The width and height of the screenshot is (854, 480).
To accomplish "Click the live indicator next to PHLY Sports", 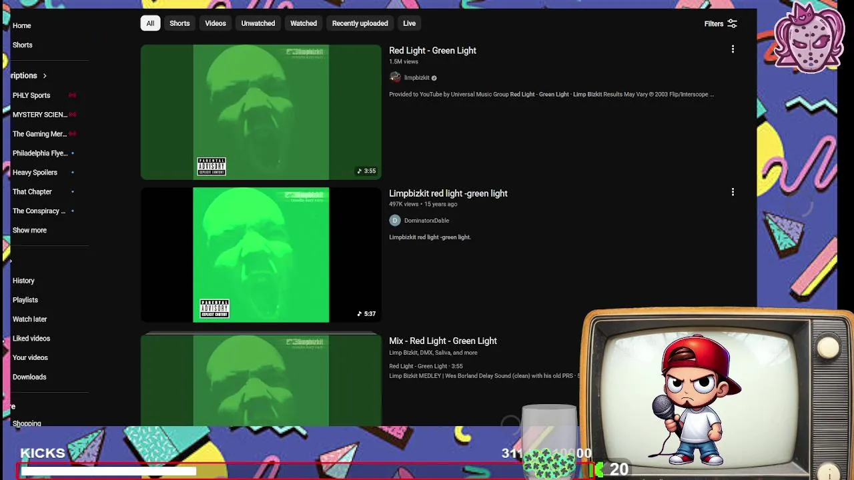I will [x=72, y=95].
